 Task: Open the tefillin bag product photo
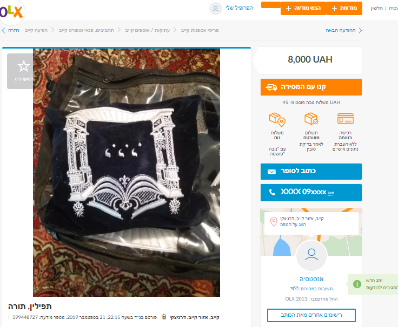coord(127,173)
